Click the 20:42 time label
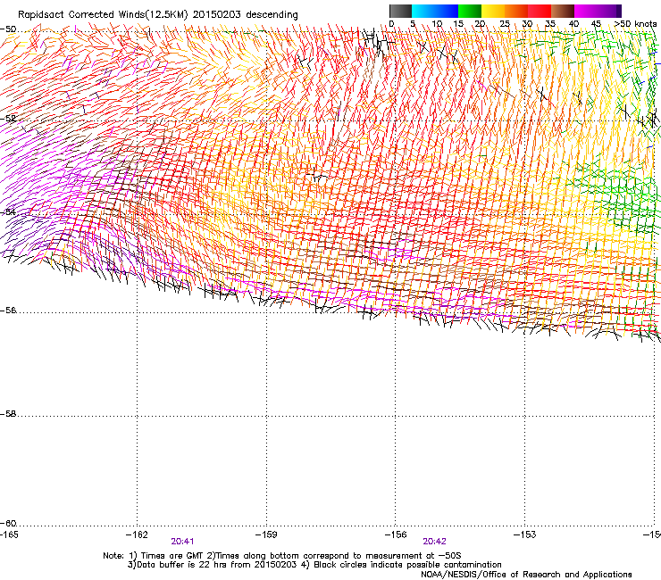661x580 pixels. [435, 542]
